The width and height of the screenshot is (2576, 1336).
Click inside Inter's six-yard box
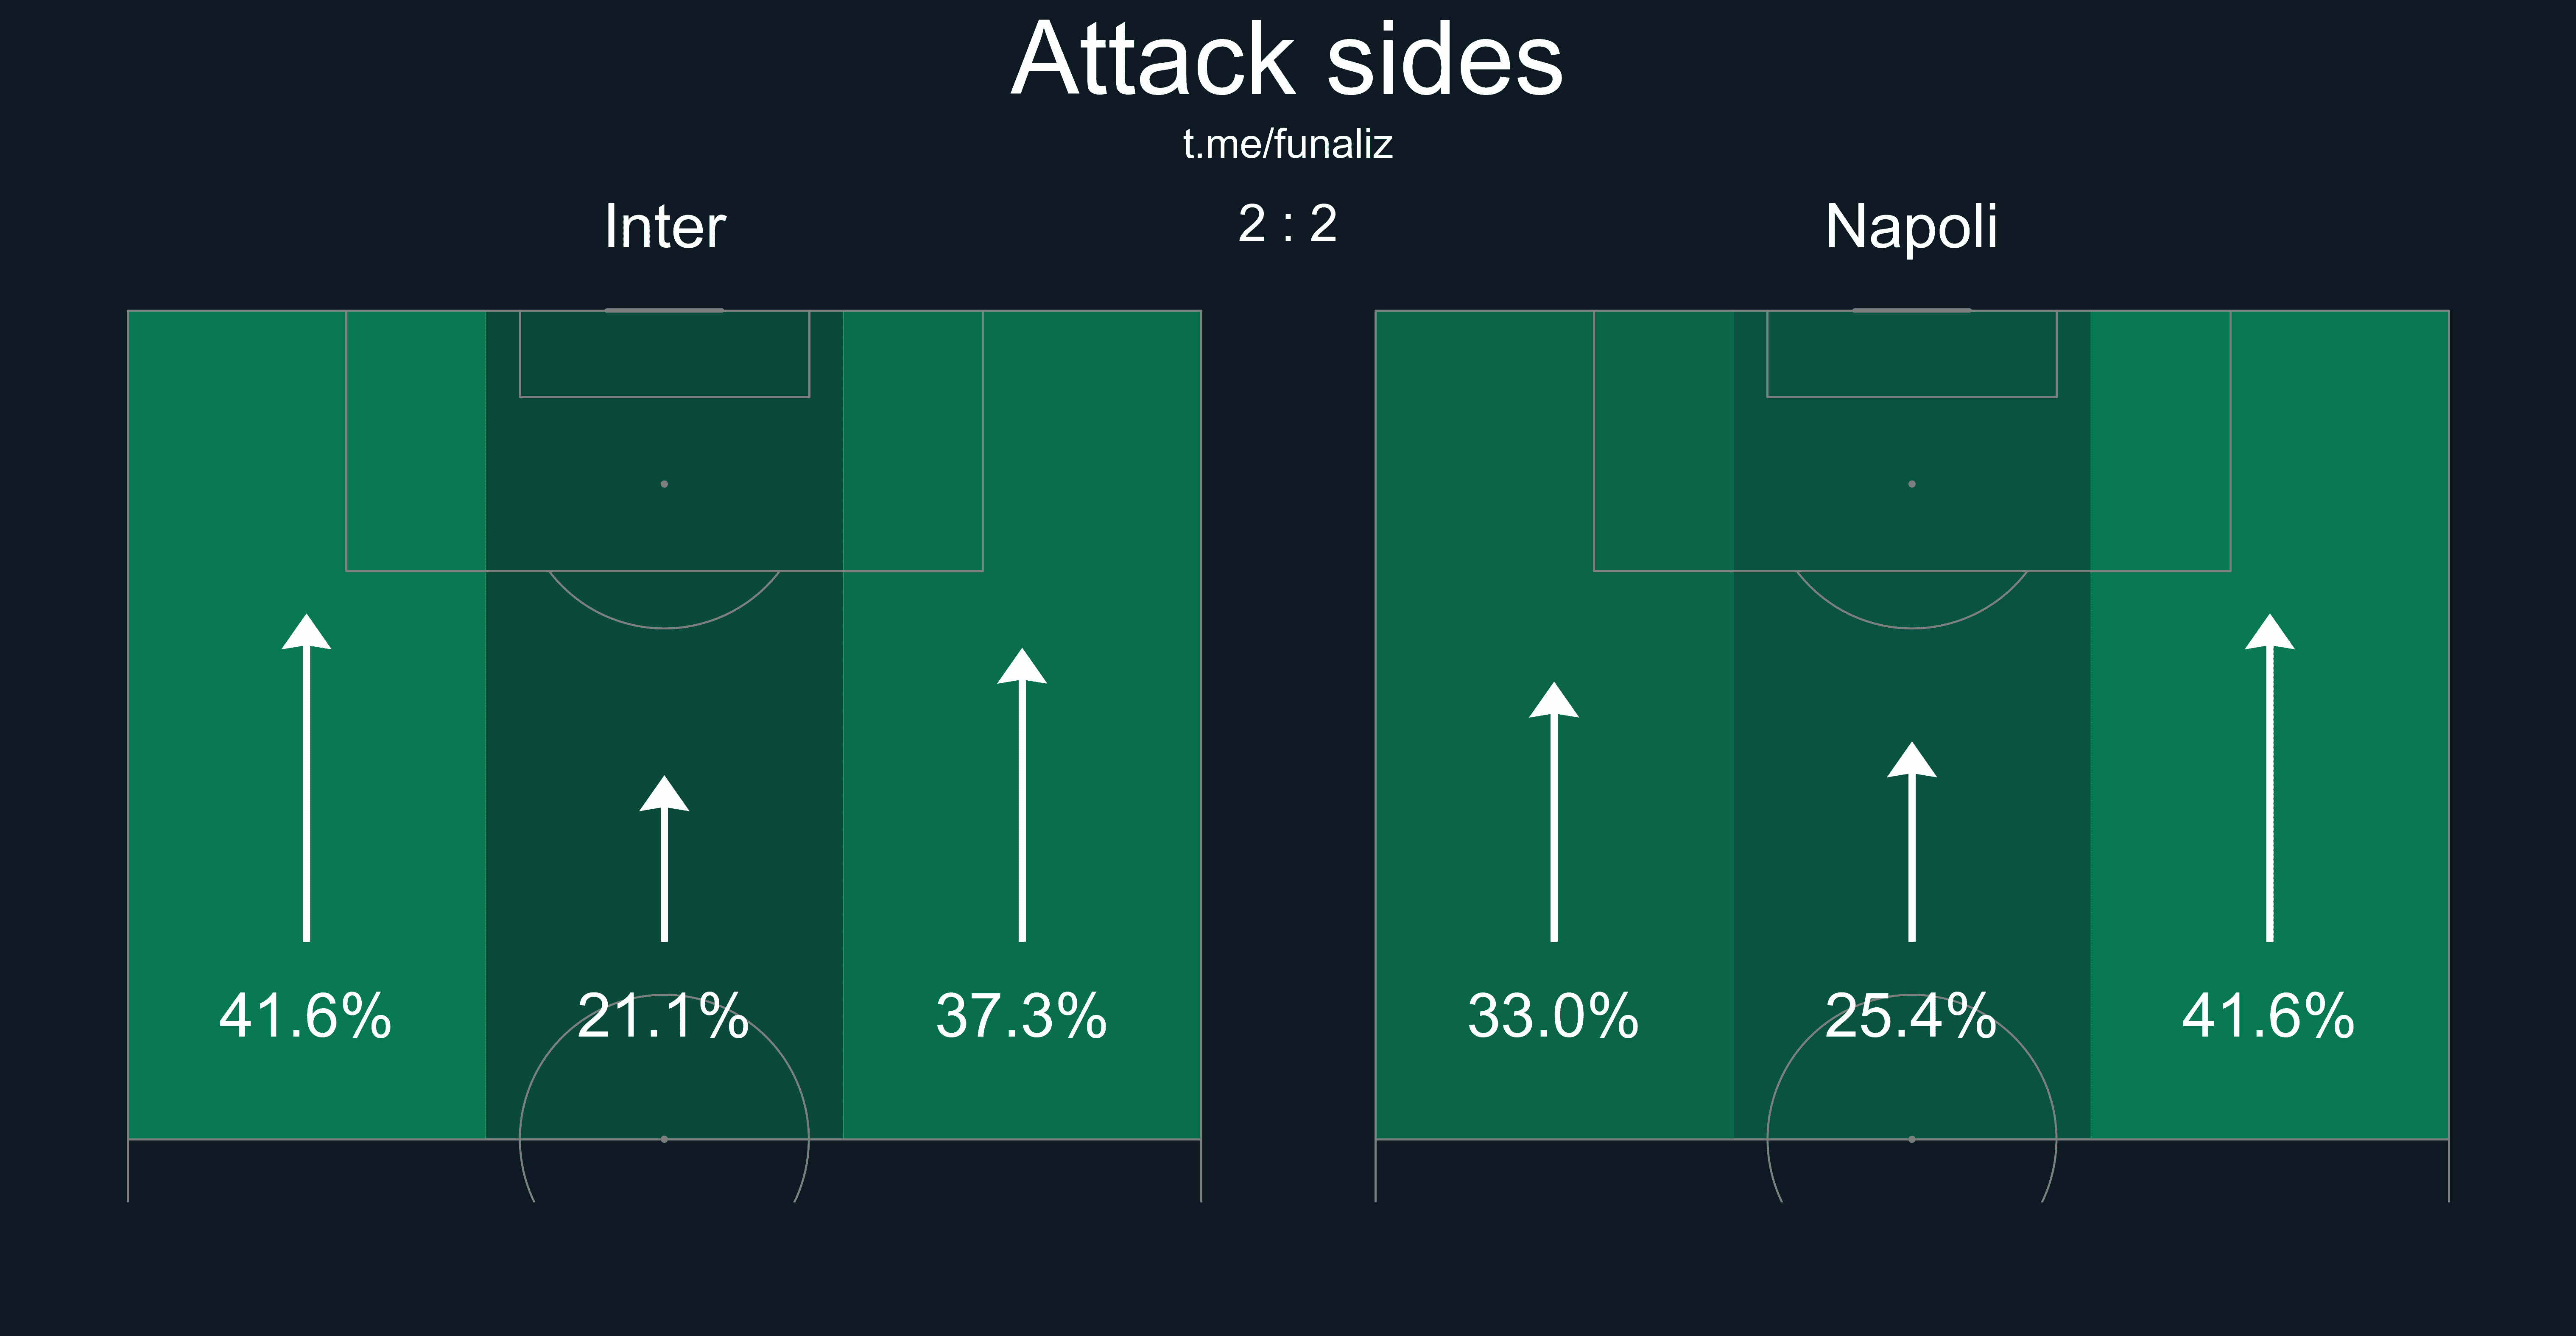(x=664, y=354)
